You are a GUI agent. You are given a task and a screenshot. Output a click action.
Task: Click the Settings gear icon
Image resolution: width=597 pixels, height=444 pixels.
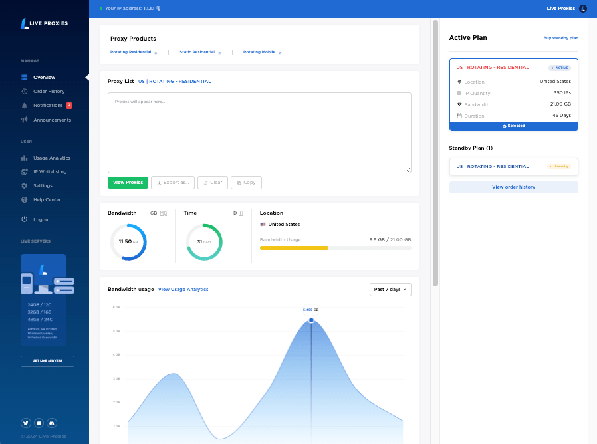point(25,186)
